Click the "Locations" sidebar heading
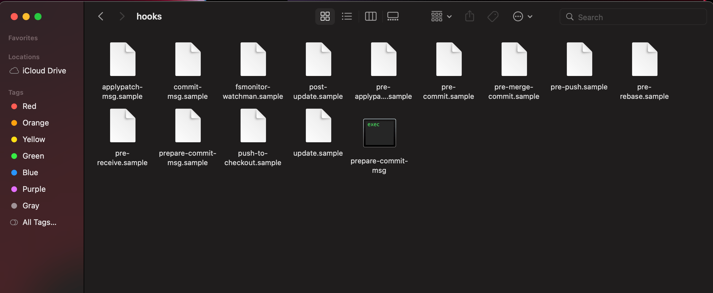The image size is (713, 293). tap(24, 57)
